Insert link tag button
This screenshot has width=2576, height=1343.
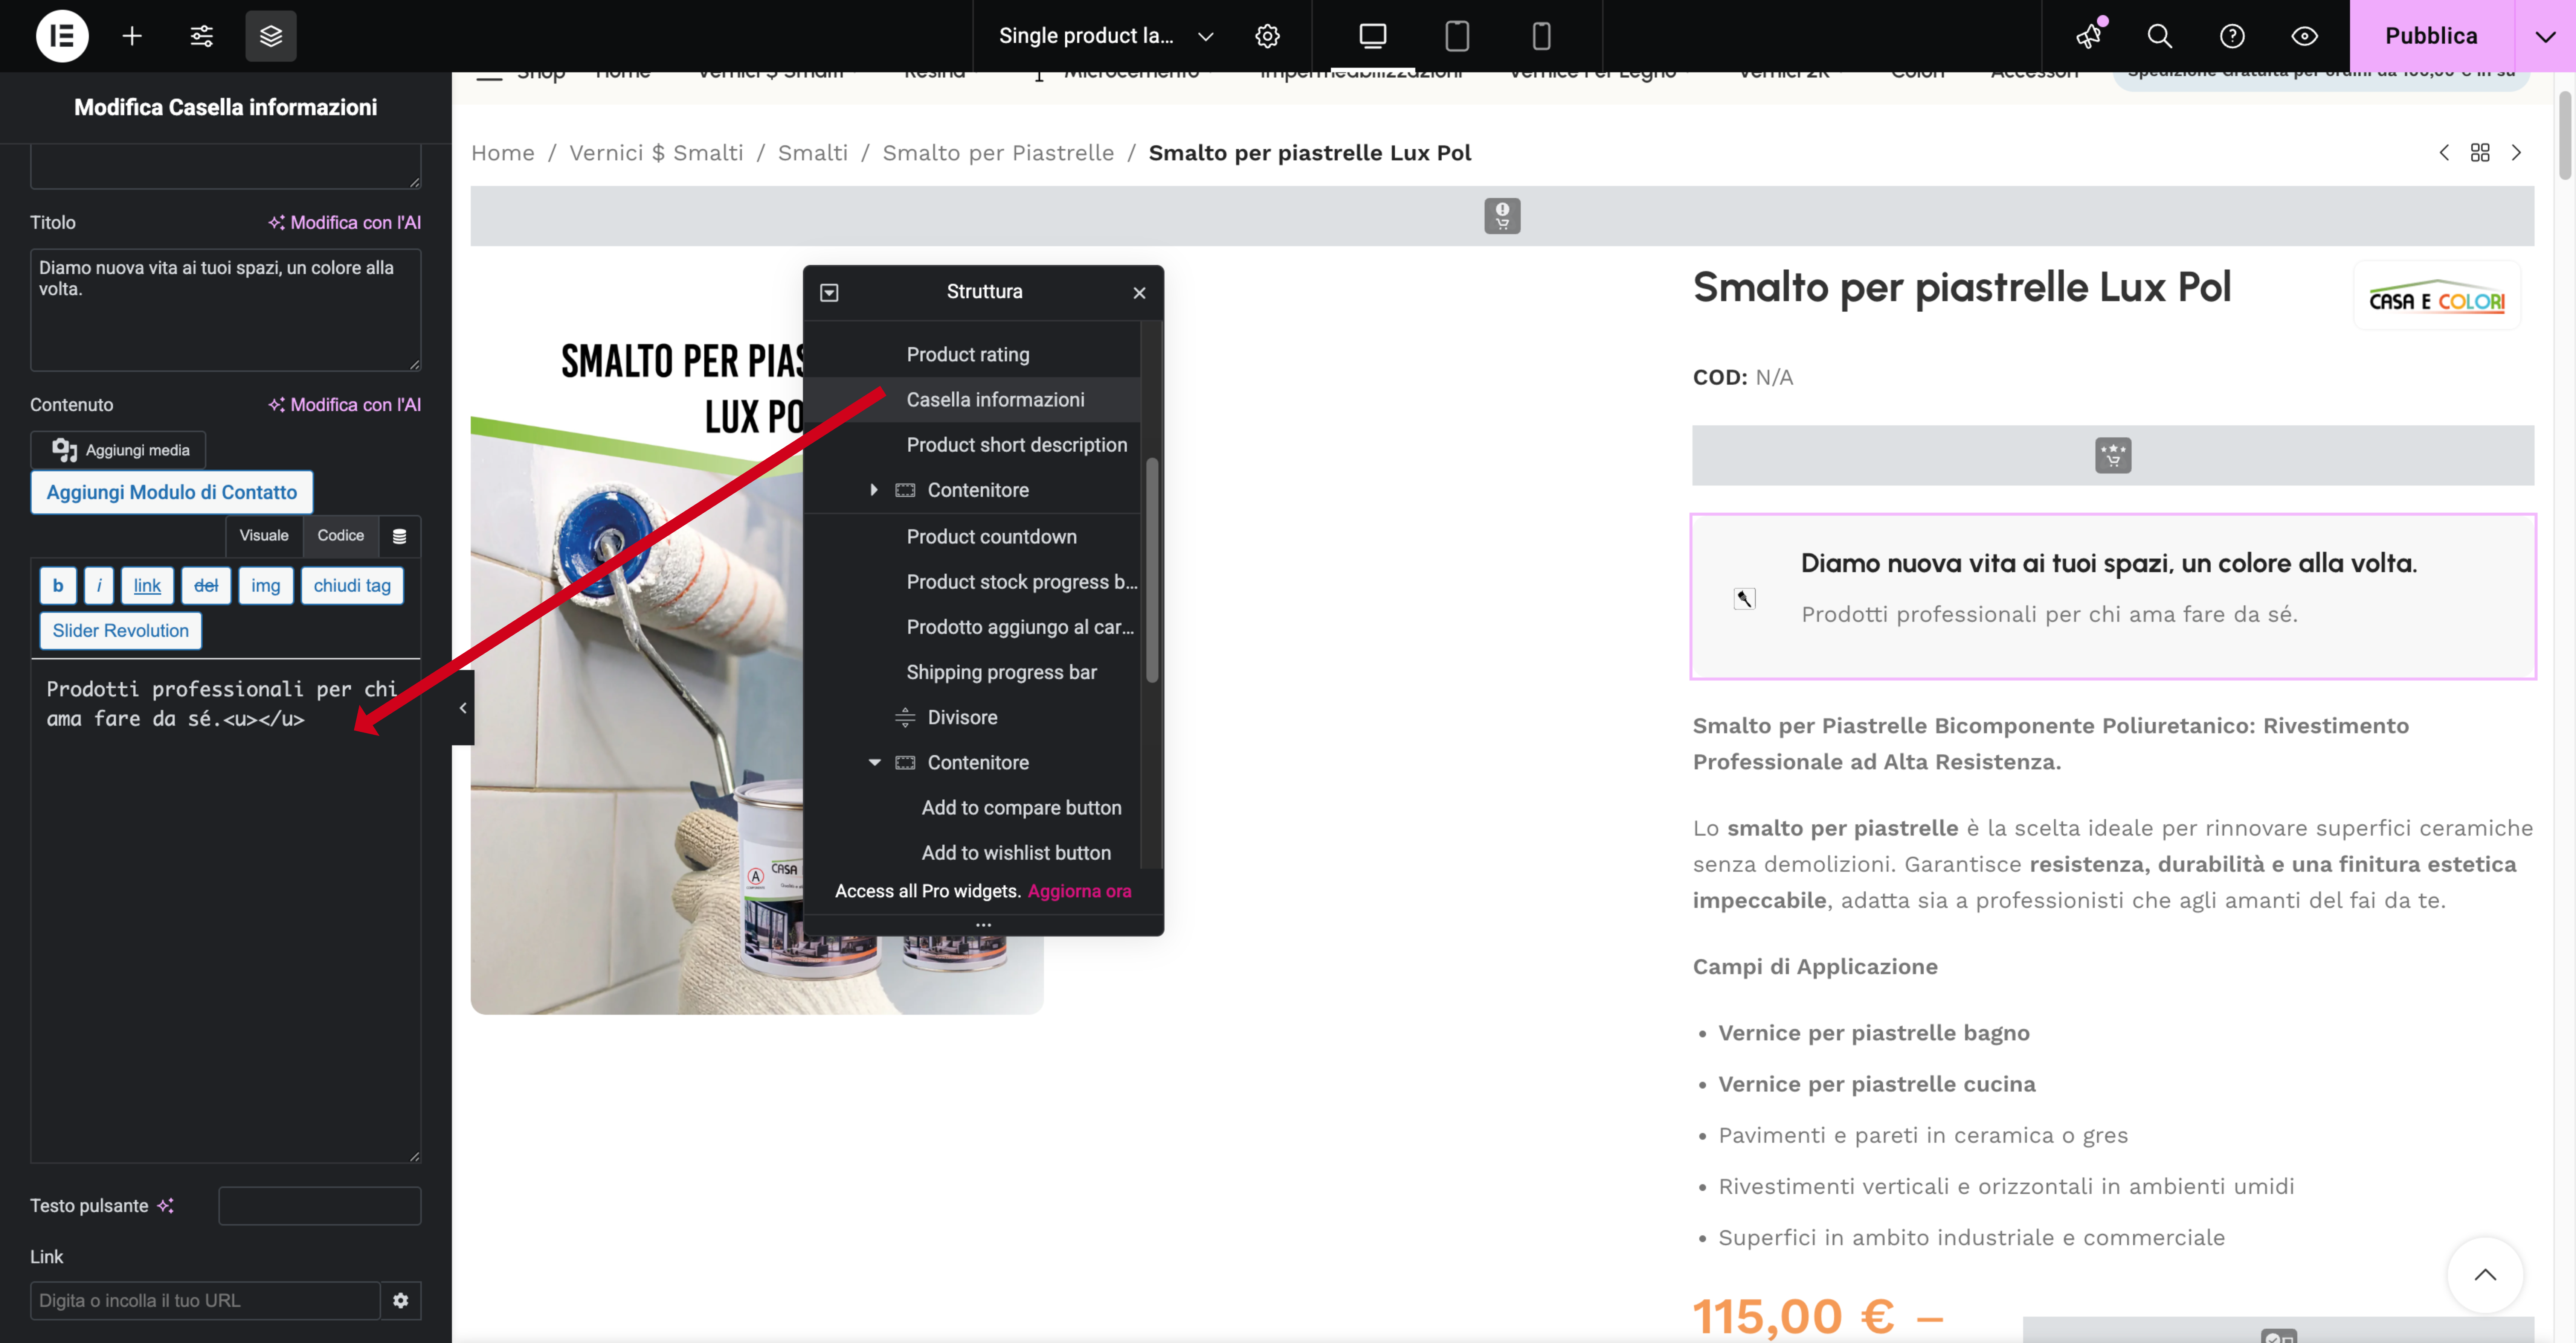[147, 586]
